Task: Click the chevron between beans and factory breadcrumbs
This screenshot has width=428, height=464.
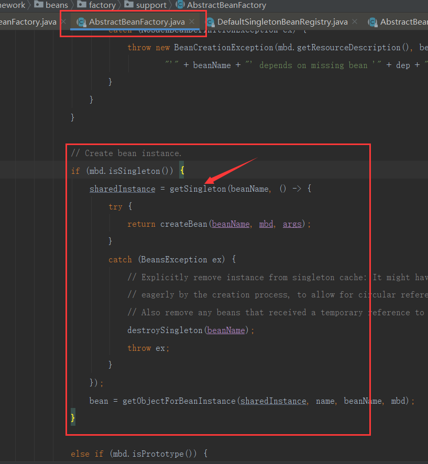Action: pos(72,5)
